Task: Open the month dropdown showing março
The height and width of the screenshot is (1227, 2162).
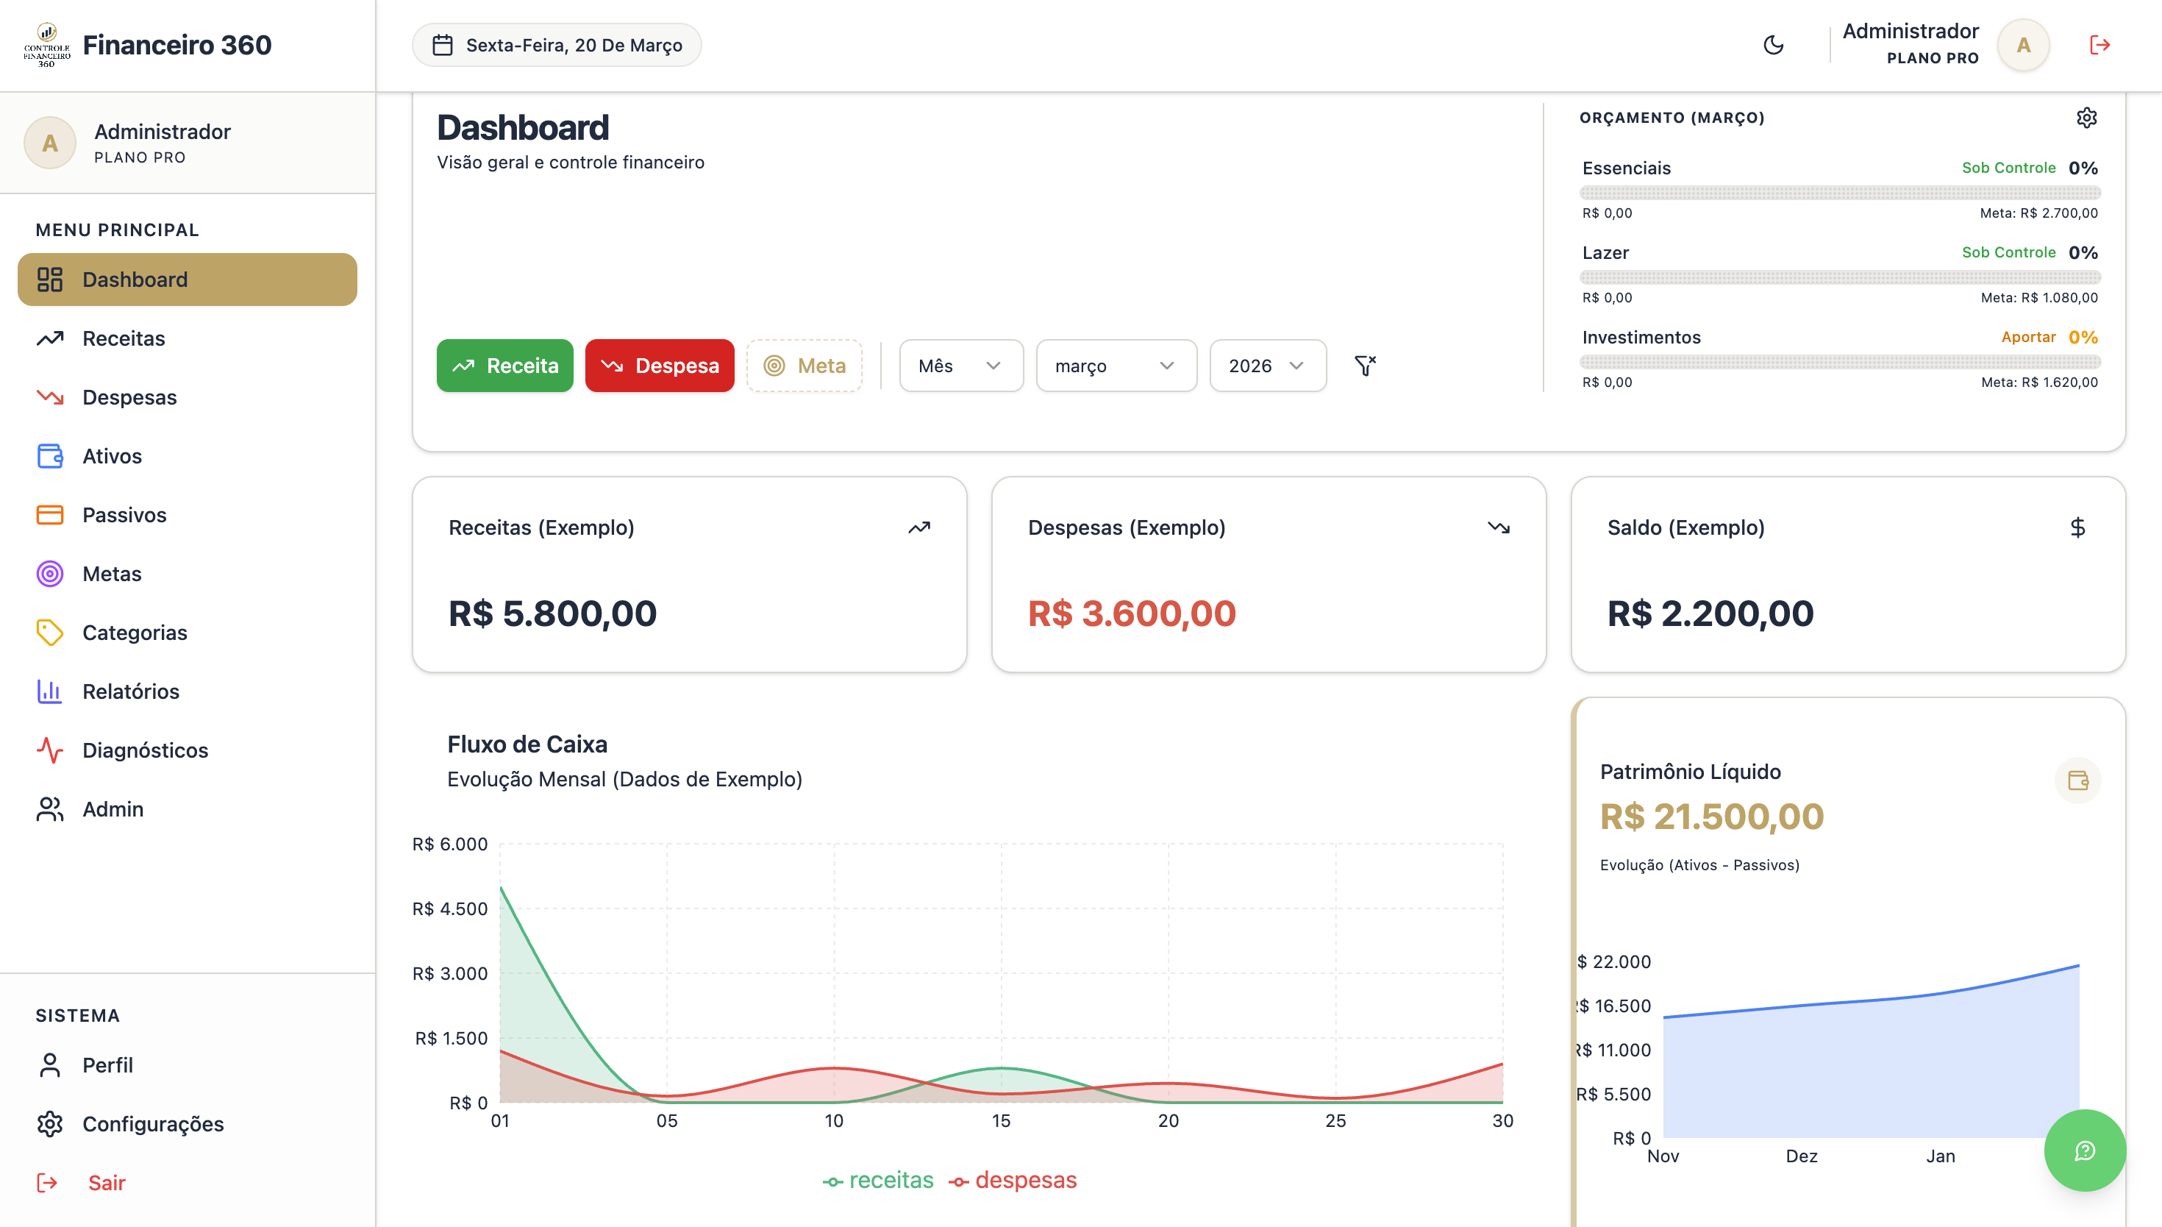Action: tap(1116, 366)
